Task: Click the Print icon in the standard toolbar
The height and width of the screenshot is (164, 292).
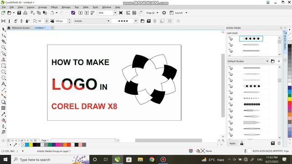Action: [x=25, y=13]
